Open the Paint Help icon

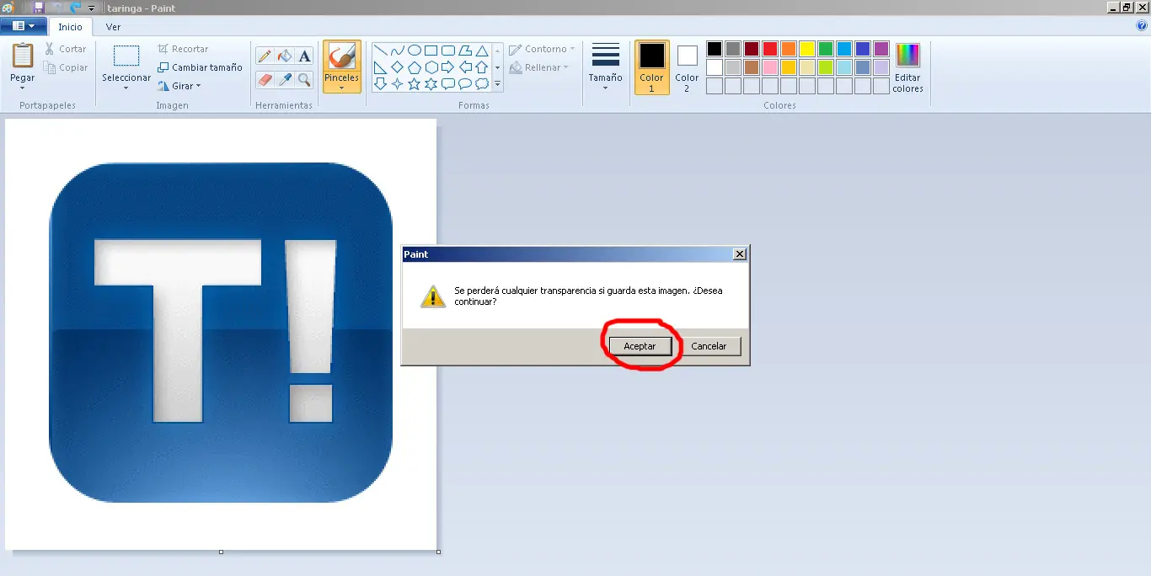coord(1142,26)
